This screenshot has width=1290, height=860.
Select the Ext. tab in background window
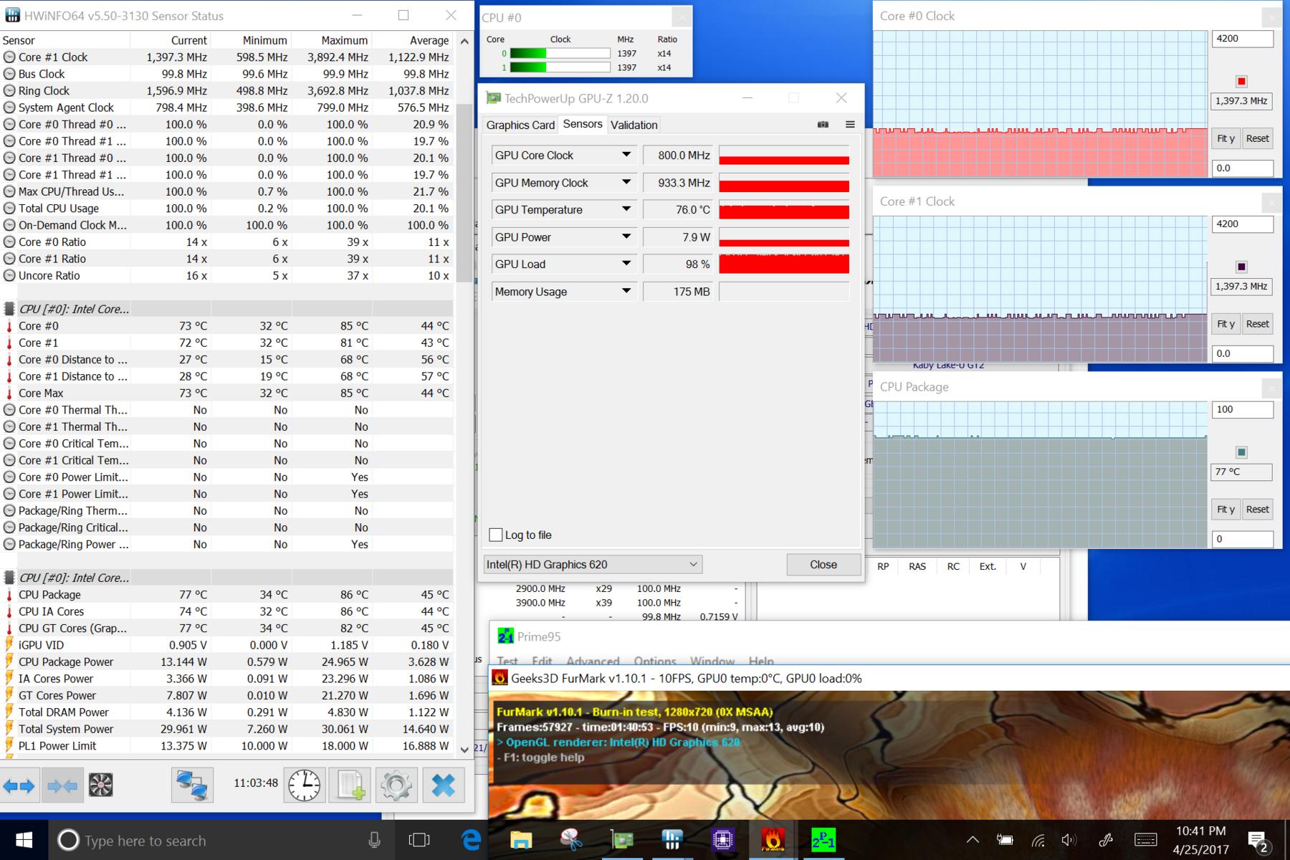[988, 566]
